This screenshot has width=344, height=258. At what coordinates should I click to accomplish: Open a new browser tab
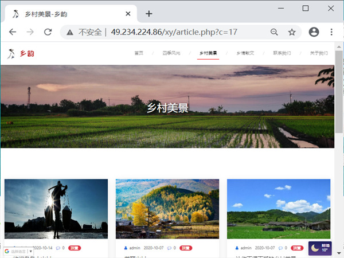148,14
